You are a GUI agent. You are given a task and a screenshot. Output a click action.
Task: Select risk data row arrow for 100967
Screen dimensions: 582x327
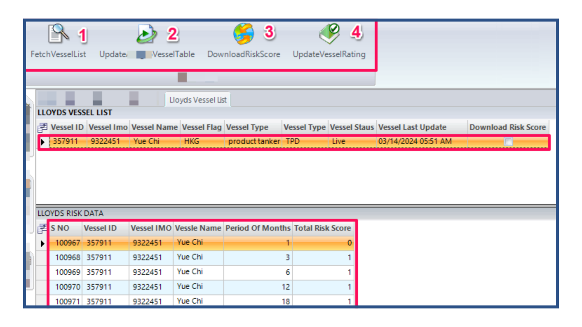43,243
